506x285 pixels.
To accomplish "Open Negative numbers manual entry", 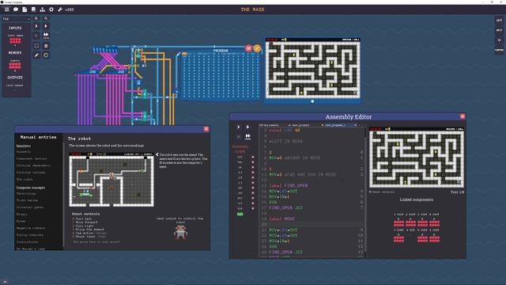I will point(30,228).
